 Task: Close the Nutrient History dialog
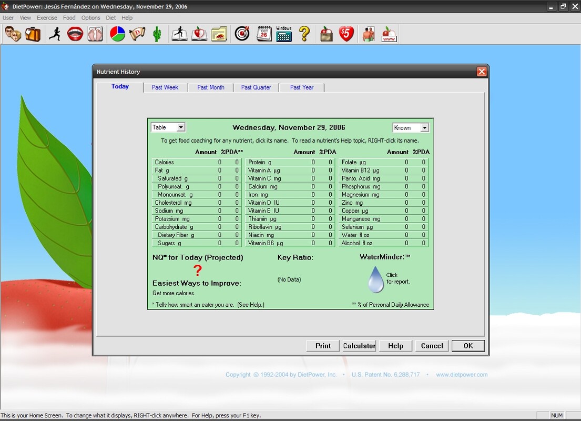(x=481, y=72)
